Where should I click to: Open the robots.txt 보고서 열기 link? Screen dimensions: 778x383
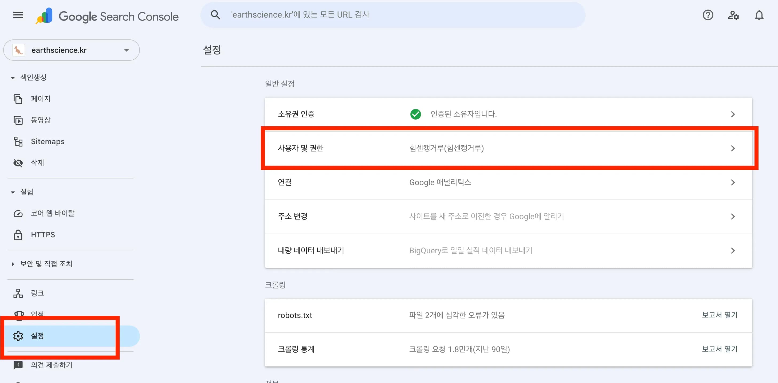720,315
